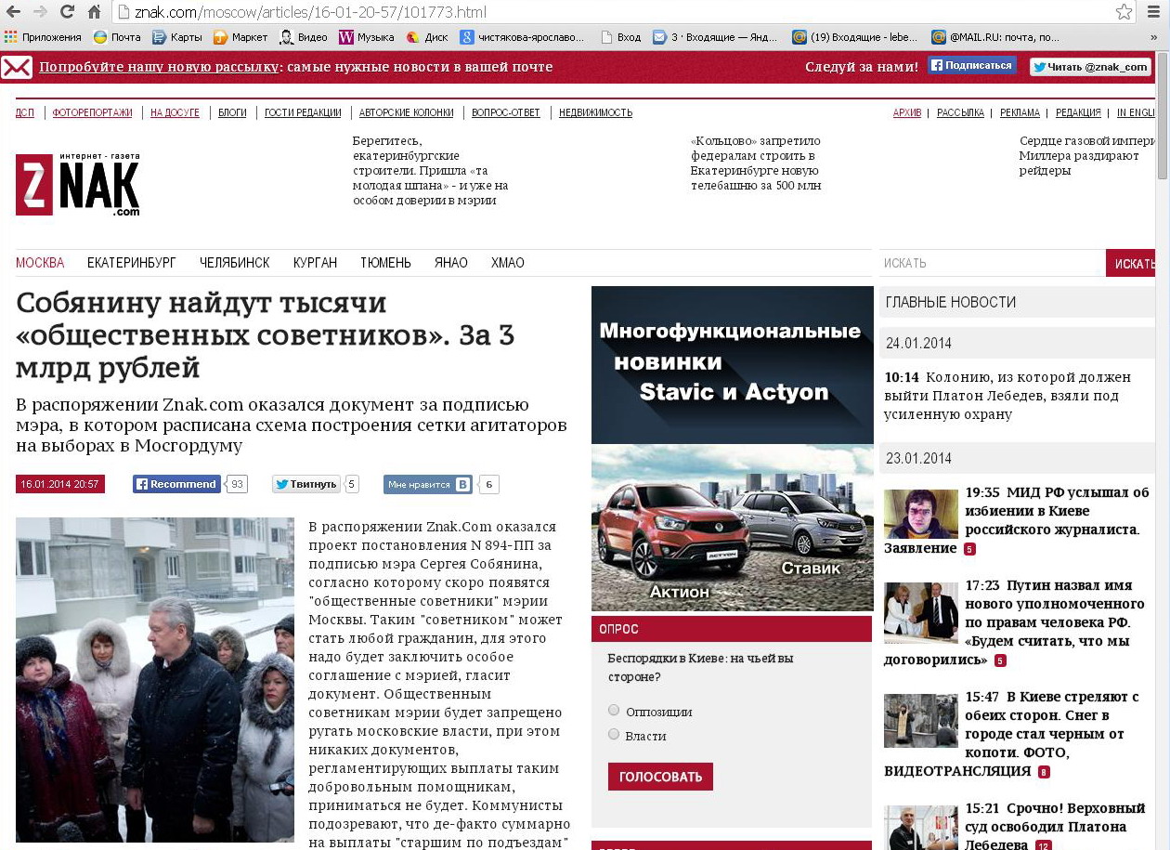Open the Тюмень region tab
This screenshot has width=1170, height=850.
385,263
